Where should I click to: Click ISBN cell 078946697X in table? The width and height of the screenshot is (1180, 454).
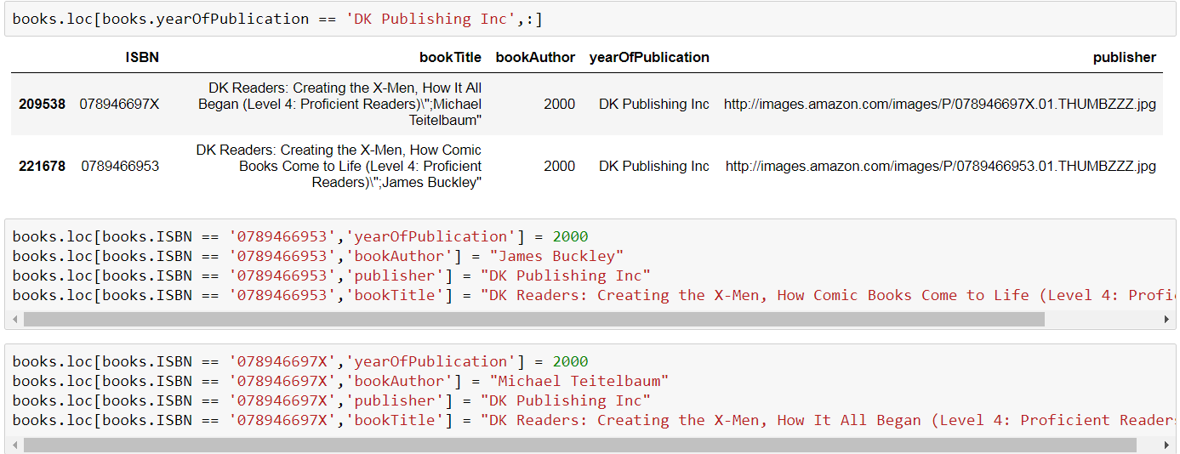(119, 104)
